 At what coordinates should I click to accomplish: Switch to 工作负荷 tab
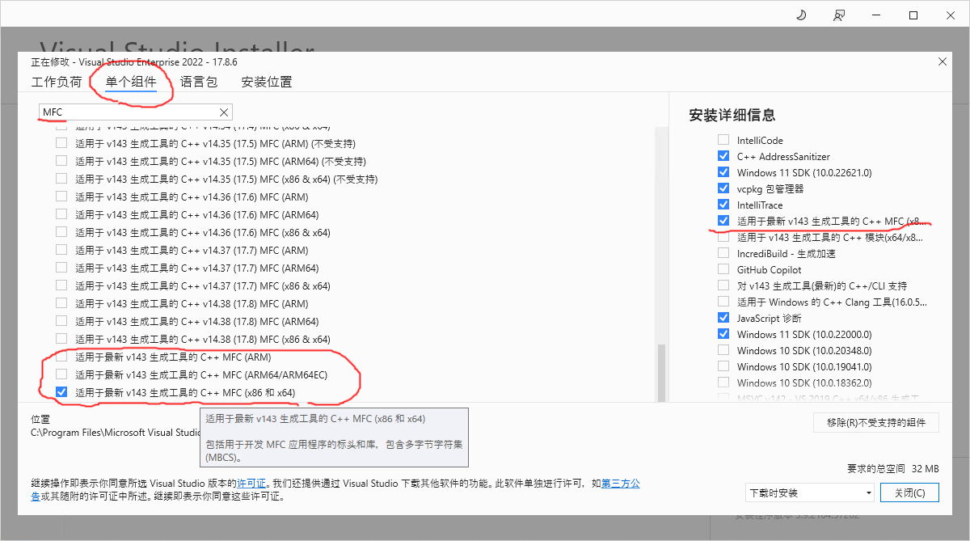(57, 82)
